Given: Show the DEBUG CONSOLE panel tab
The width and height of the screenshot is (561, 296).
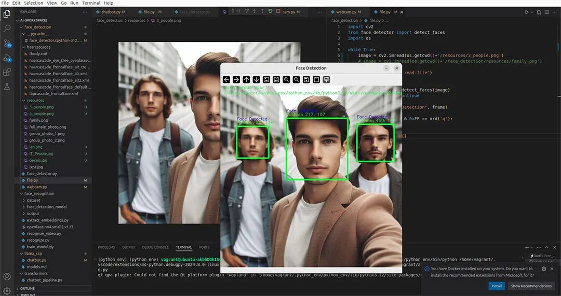Looking at the screenshot, I should (x=155, y=247).
